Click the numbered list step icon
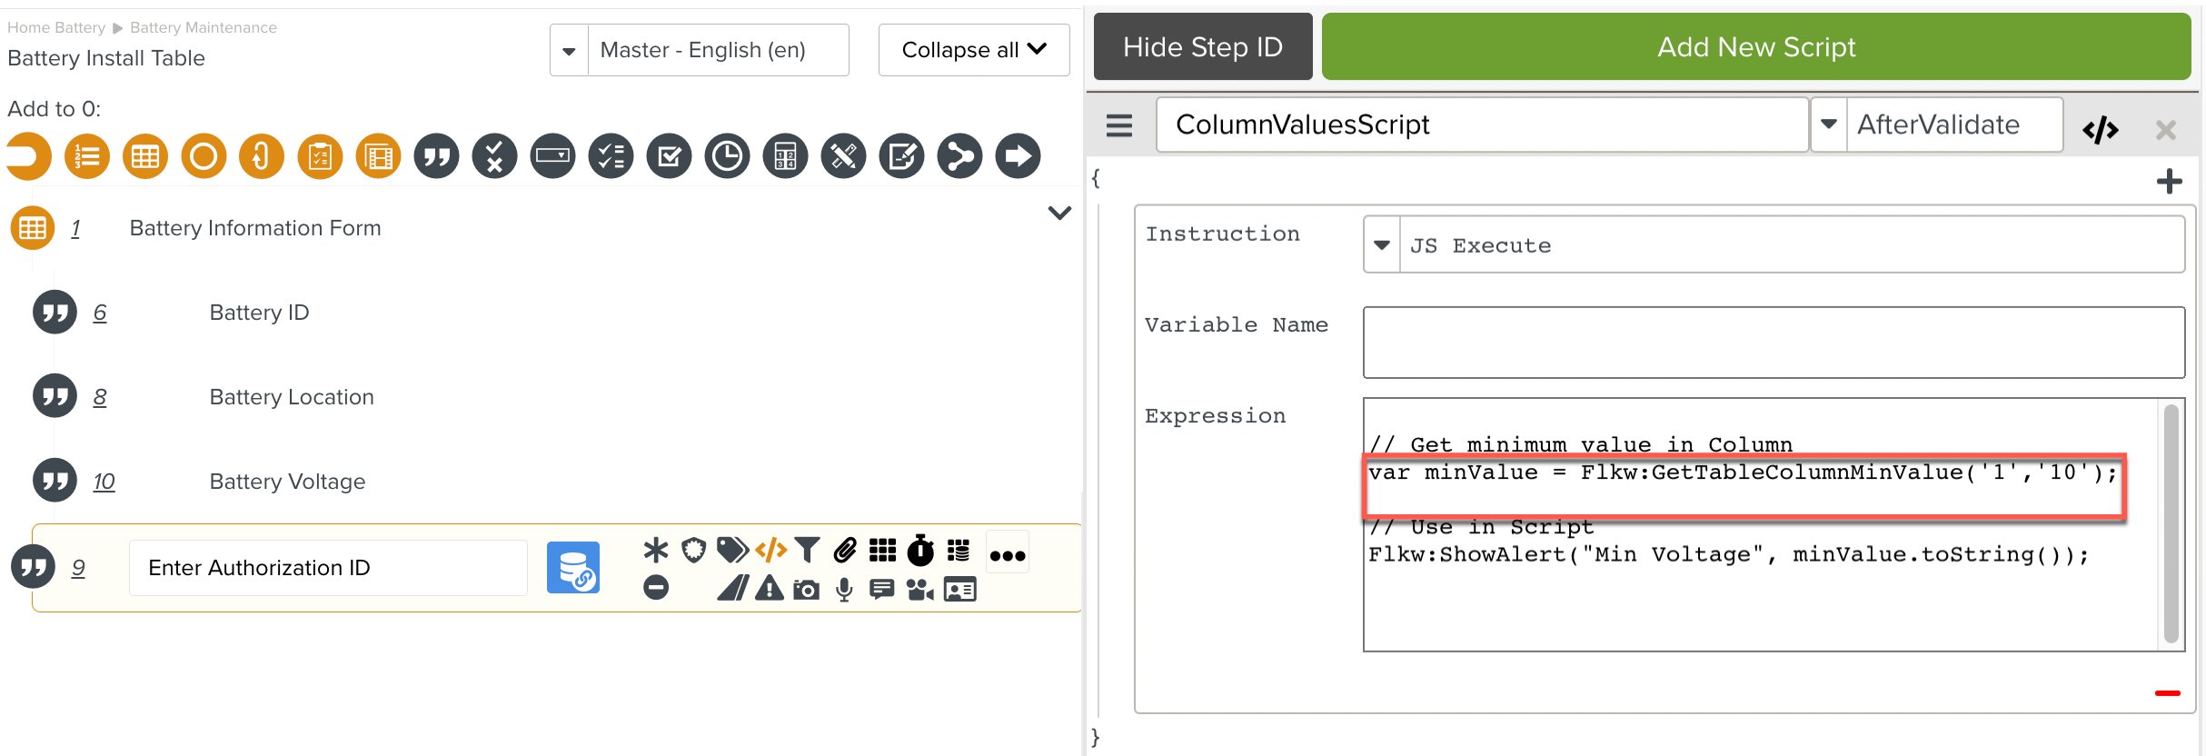 pyautogui.click(x=87, y=157)
